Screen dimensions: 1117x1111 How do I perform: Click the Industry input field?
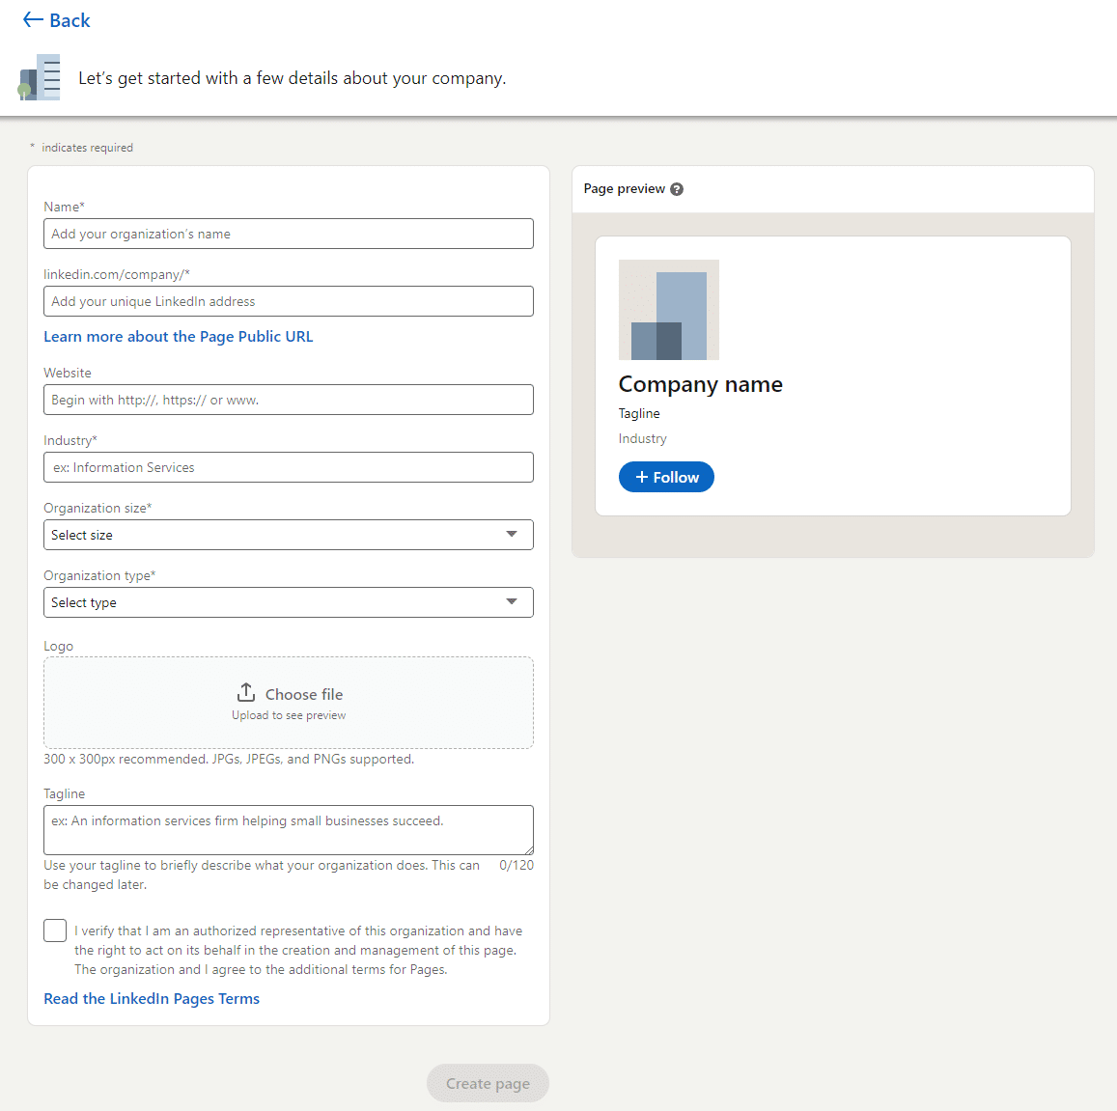pos(288,467)
